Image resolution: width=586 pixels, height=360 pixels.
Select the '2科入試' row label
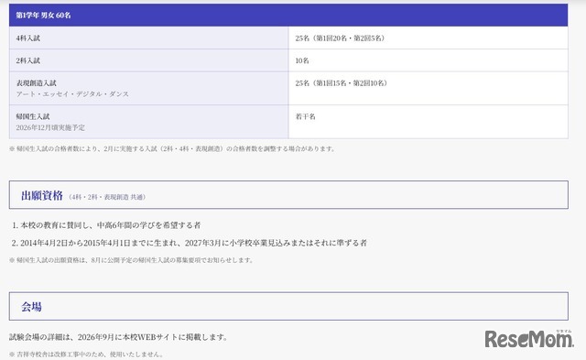pos(28,60)
